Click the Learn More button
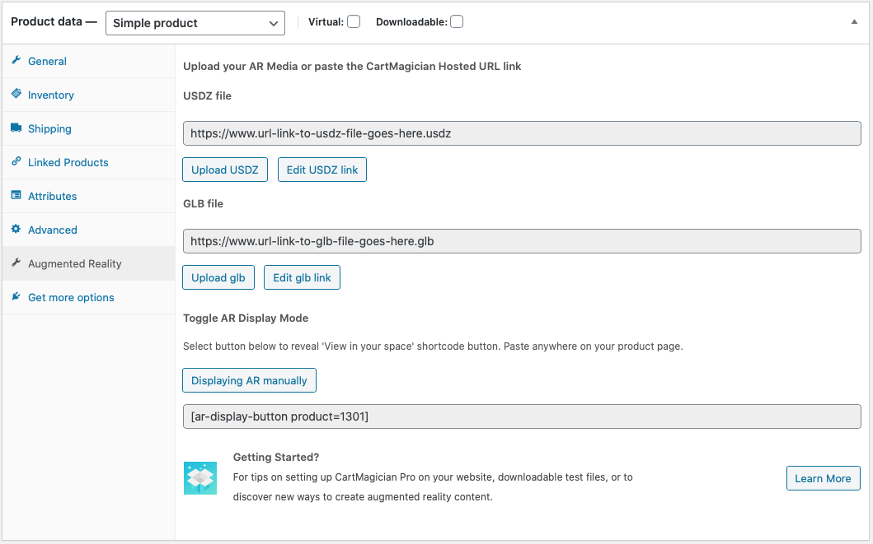The width and height of the screenshot is (873, 544). (x=823, y=478)
